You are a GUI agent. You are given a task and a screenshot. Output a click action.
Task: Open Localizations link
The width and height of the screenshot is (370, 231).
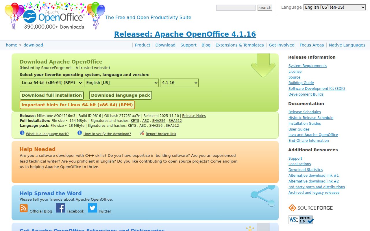(299, 164)
